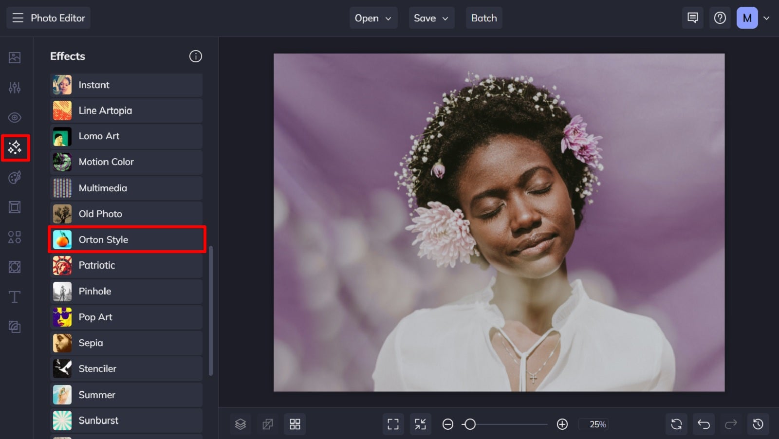Toggle fit-to-screen view
The image size is (779, 439).
pos(421,424)
